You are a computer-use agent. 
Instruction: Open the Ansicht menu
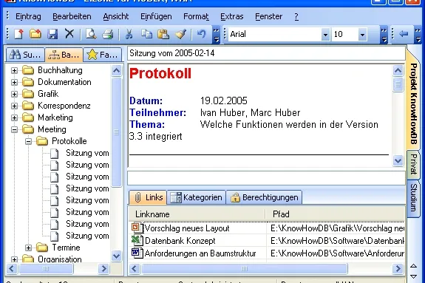tap(116, 16)
